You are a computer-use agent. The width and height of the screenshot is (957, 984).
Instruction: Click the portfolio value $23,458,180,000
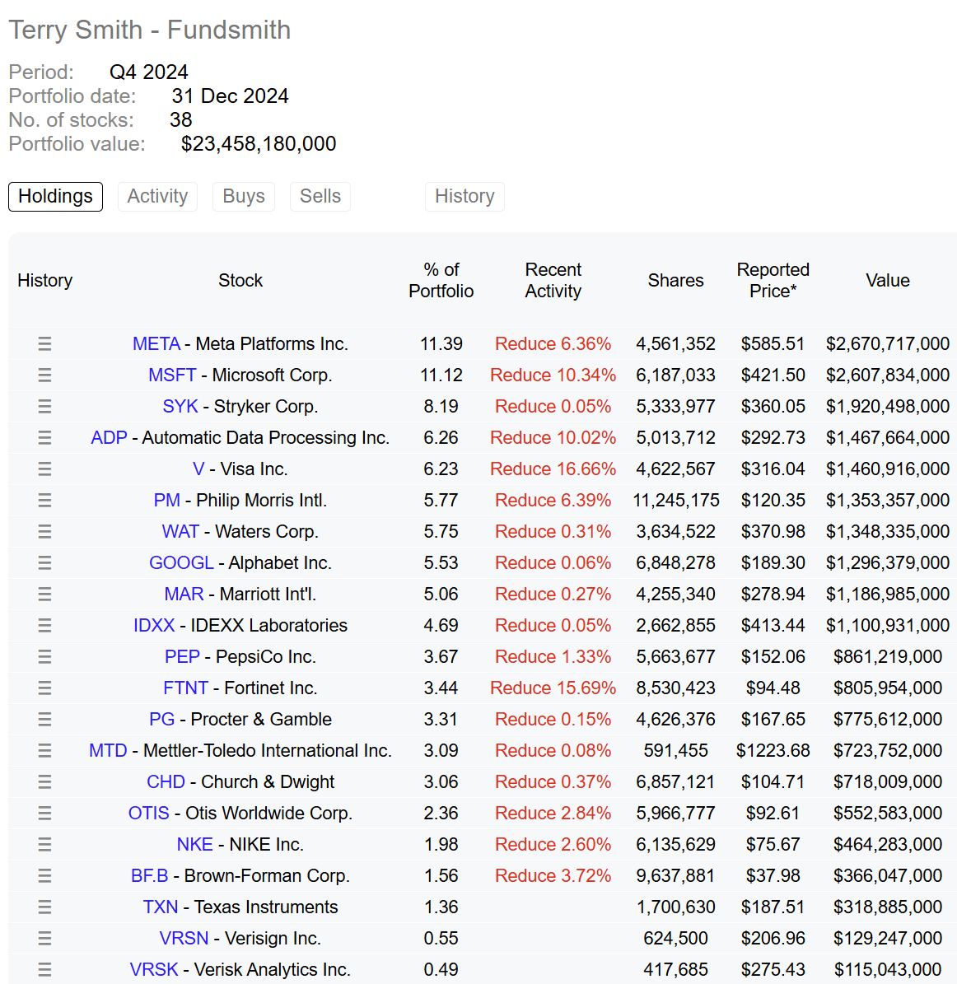[259, 144]
